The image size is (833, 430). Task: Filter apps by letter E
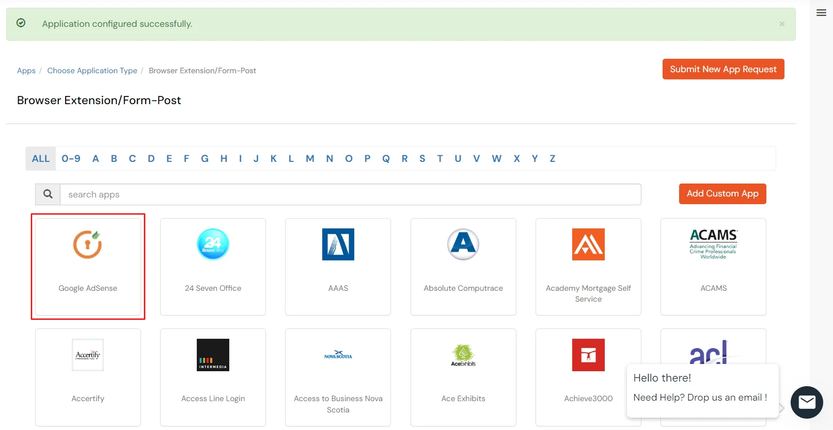tap(169, 159)
